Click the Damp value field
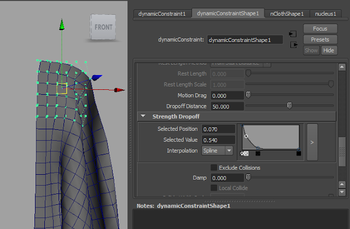Viewport: 350px width, 229px height. 227,178
